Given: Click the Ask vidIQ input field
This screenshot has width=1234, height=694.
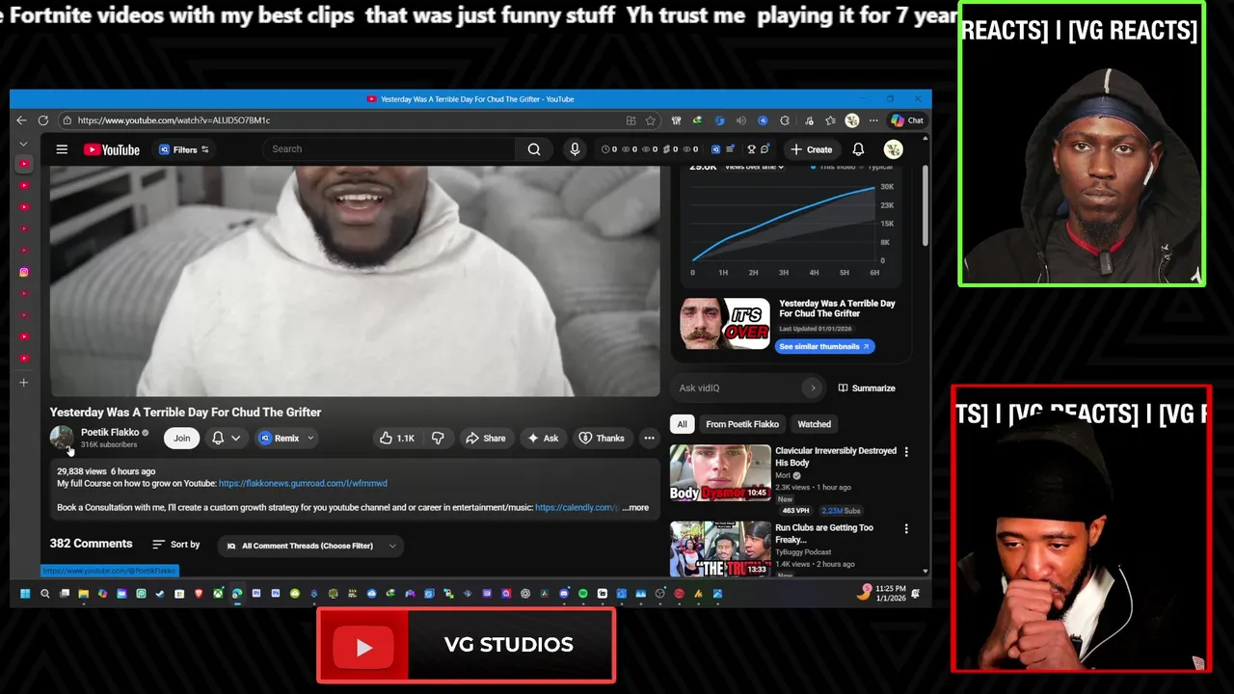Looking at the screenshot, I should [x=738, y=387].
